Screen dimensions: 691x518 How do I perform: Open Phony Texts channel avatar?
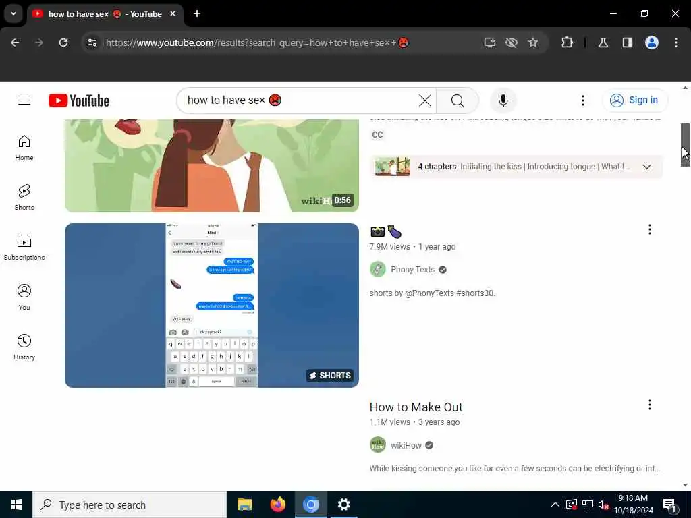point(378,269)
